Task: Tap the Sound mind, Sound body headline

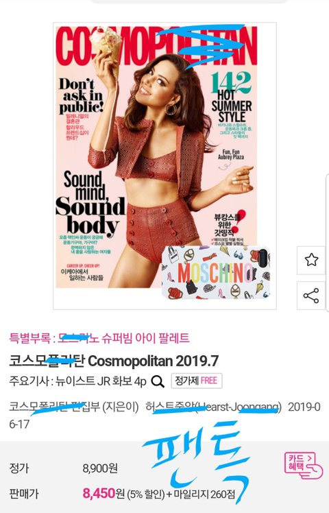Action: [x=90, y=204]
